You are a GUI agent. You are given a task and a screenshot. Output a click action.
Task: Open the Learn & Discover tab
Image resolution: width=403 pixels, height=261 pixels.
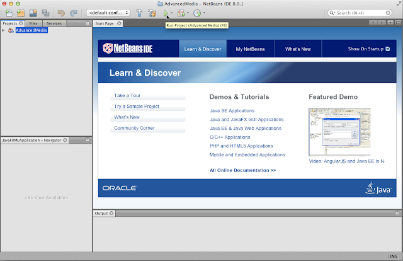[203, 49]
